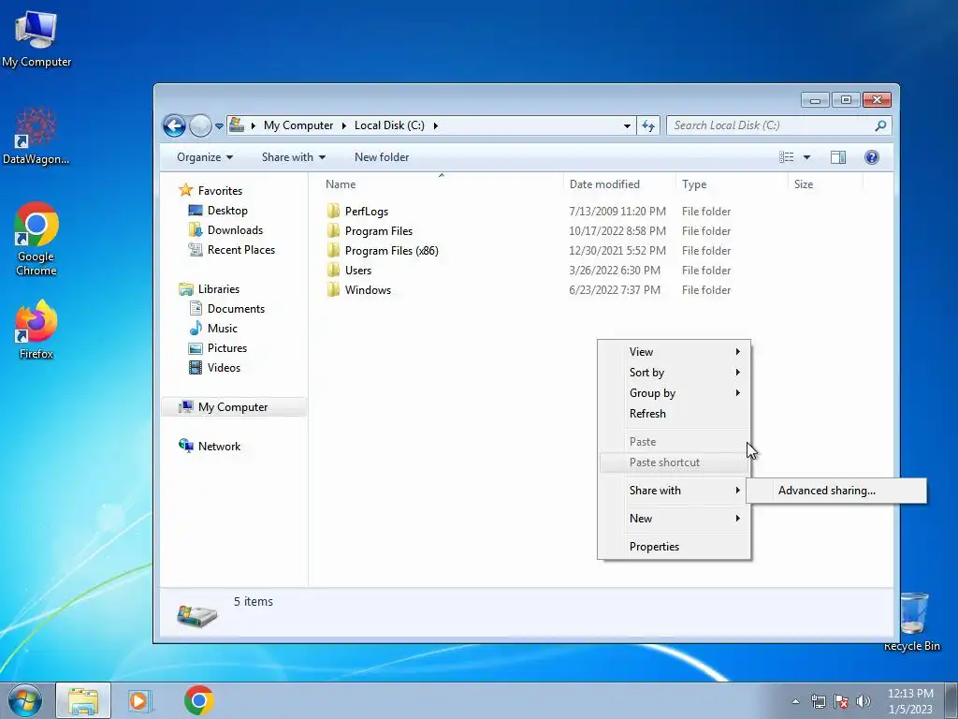The image size is (958, 719).
Task: Open the recent pages dropdown arrow
Action: click(219, 126)
